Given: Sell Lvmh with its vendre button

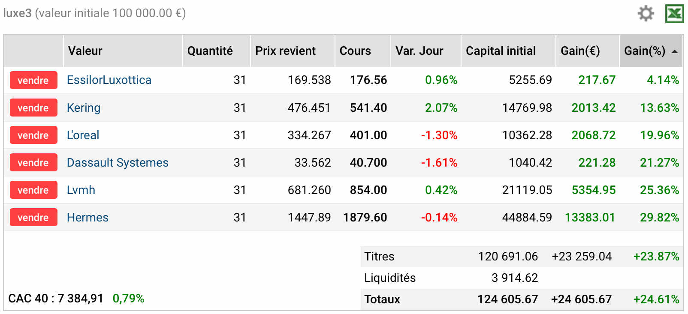Looking at the screenshot, I should coord(33,190).
